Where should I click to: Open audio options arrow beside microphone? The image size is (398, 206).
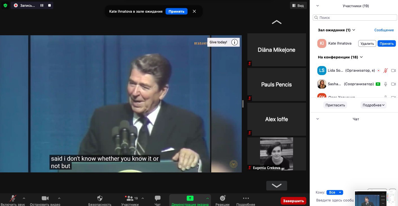tap(24, 198)
